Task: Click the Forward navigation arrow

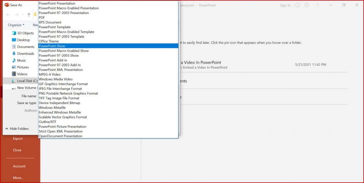Action: coord(16,15)
